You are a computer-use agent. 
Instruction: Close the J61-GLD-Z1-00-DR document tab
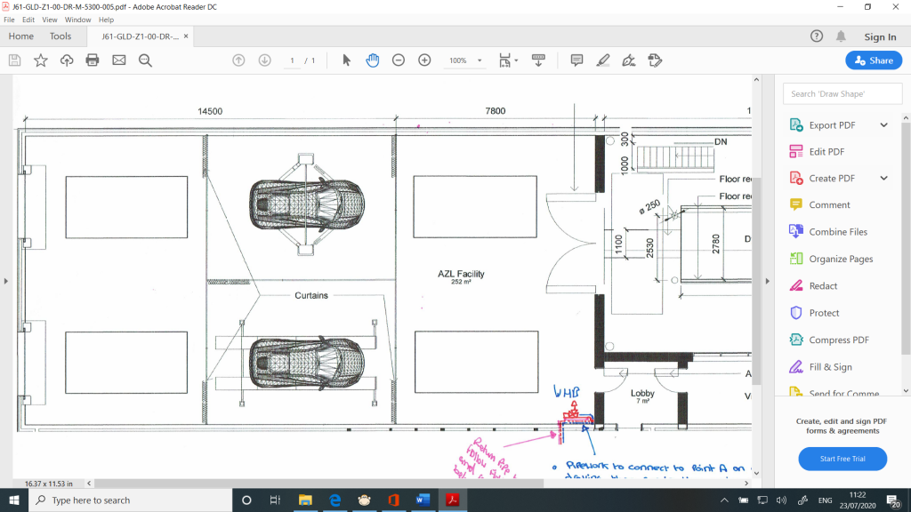click(186, 36)
